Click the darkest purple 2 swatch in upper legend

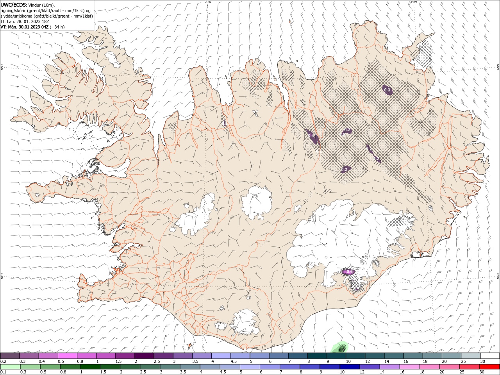(144, 356)
